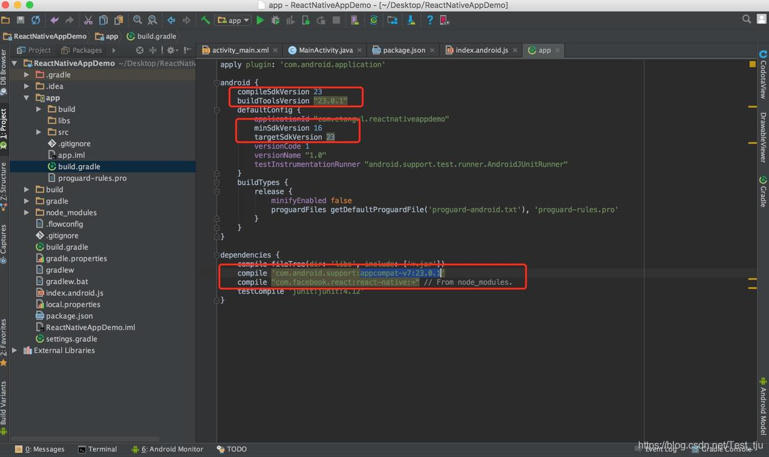Select proguard-rules.pro file
The width and height of the screenshot is (769, 457).
(87, 178)
